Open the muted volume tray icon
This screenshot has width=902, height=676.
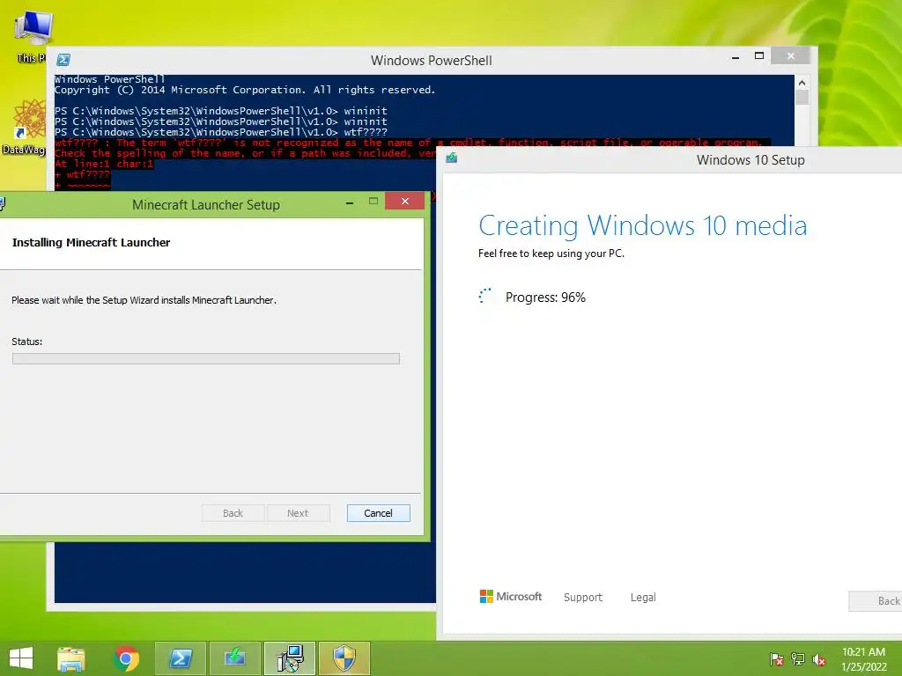click(x=819, y=659)
